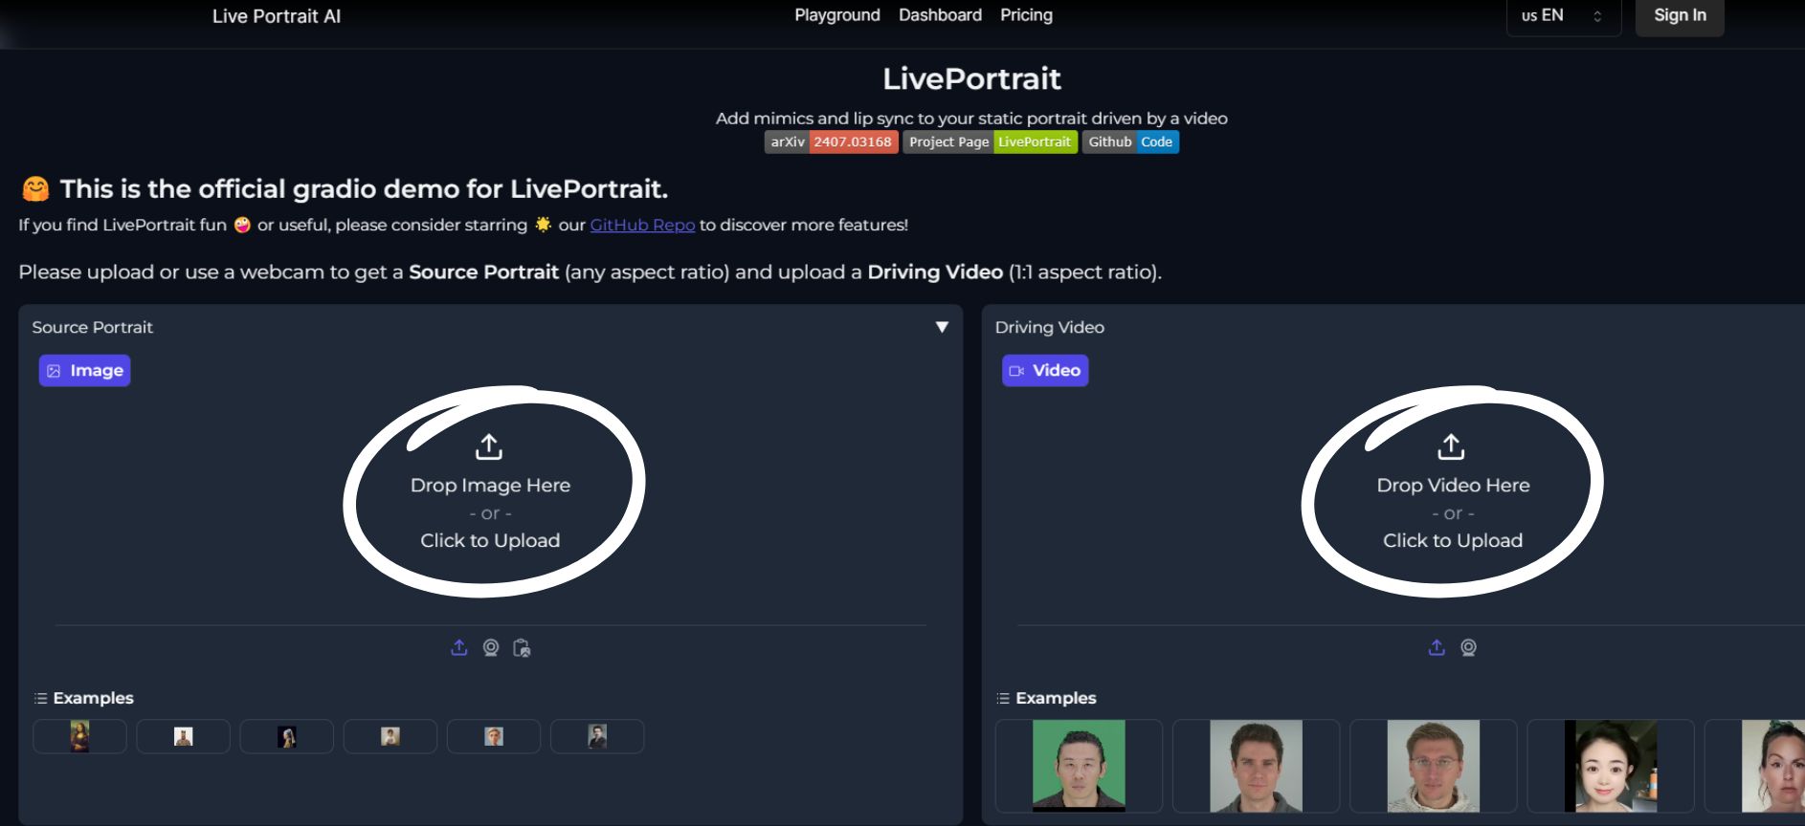Click 'Drop Video Here' upload area
This screenshot has width=1805, height=826.
coord(1453,486)
